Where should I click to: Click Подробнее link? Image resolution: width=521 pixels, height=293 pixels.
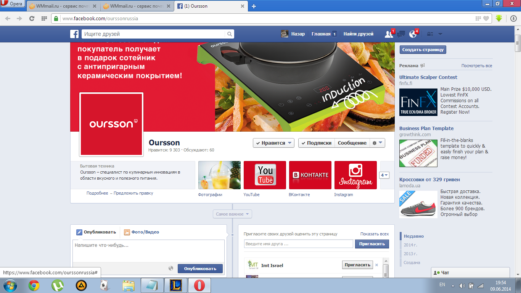coord(97,193)
